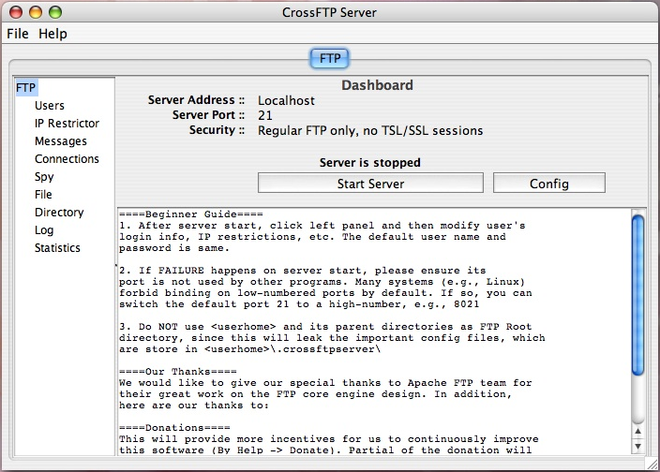Screen dimensions: 660x472
Task: Click the Config button
Action: [548, 184]
